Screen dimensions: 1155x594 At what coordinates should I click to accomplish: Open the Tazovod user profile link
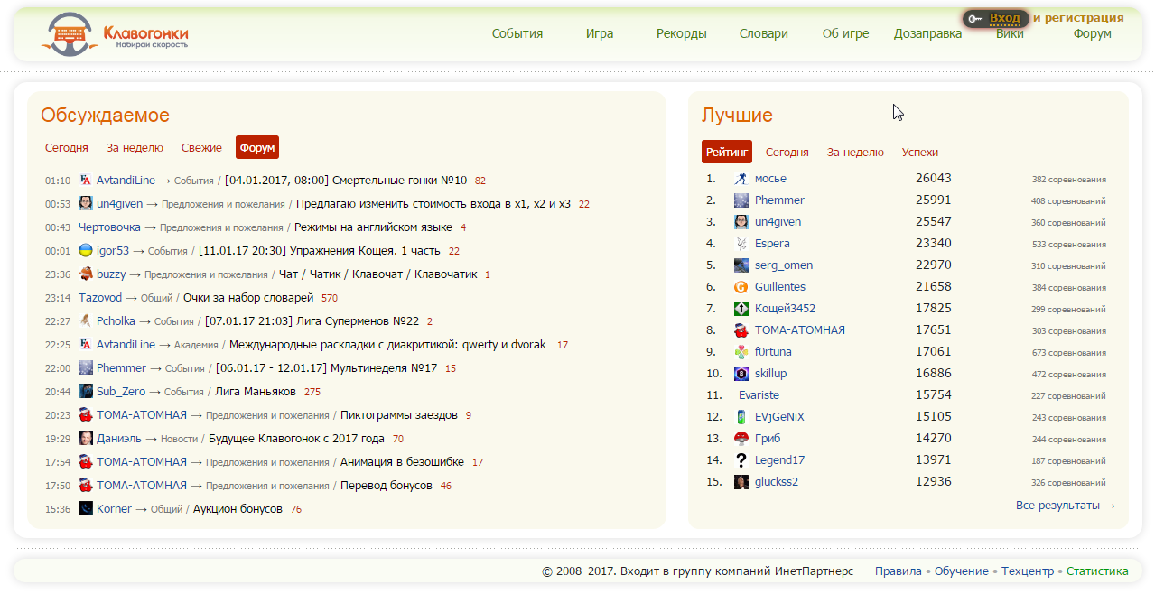coord(100,298)
